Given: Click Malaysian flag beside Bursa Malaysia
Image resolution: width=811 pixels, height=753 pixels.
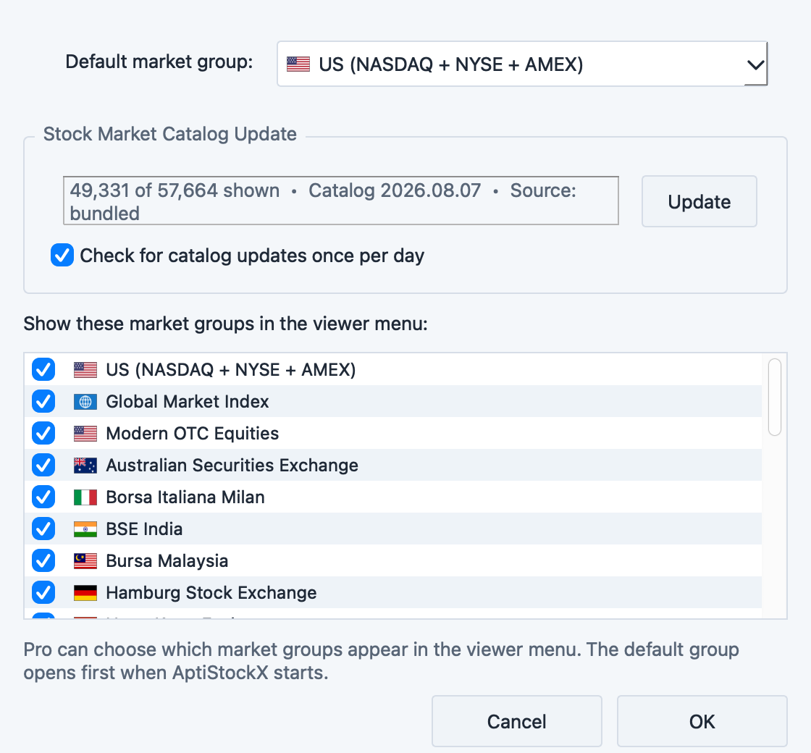Looking at the screenshot, I should click(85, 561).
